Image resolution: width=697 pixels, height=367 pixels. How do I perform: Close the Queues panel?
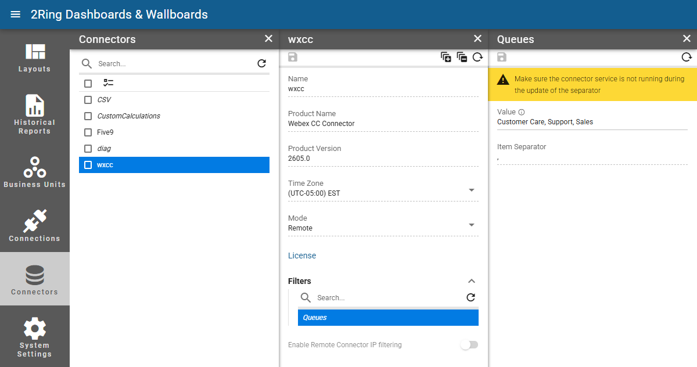click(687, 38)
